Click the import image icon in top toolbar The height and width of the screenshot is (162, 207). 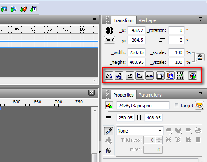point(4,9)
